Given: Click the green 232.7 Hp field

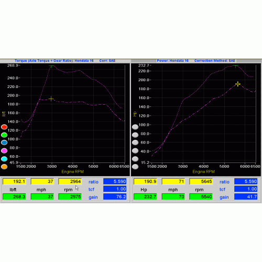Looking at the screenshot, I should click(x=145, y=196).
